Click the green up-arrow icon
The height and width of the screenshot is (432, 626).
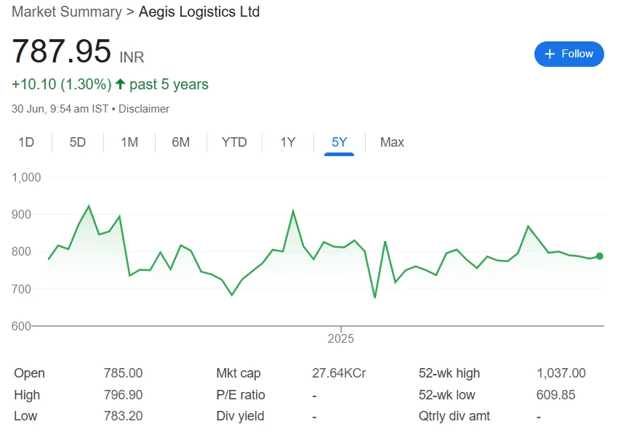(x=120, y=83)
